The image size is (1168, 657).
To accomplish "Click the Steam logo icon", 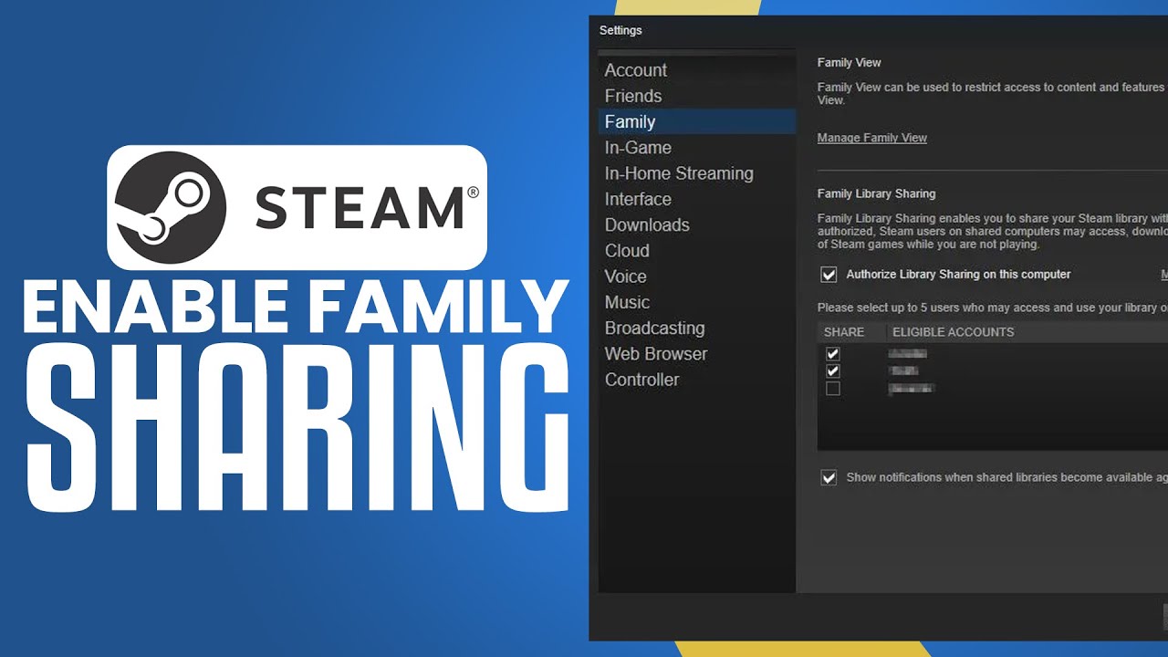I will coord(172,207).
